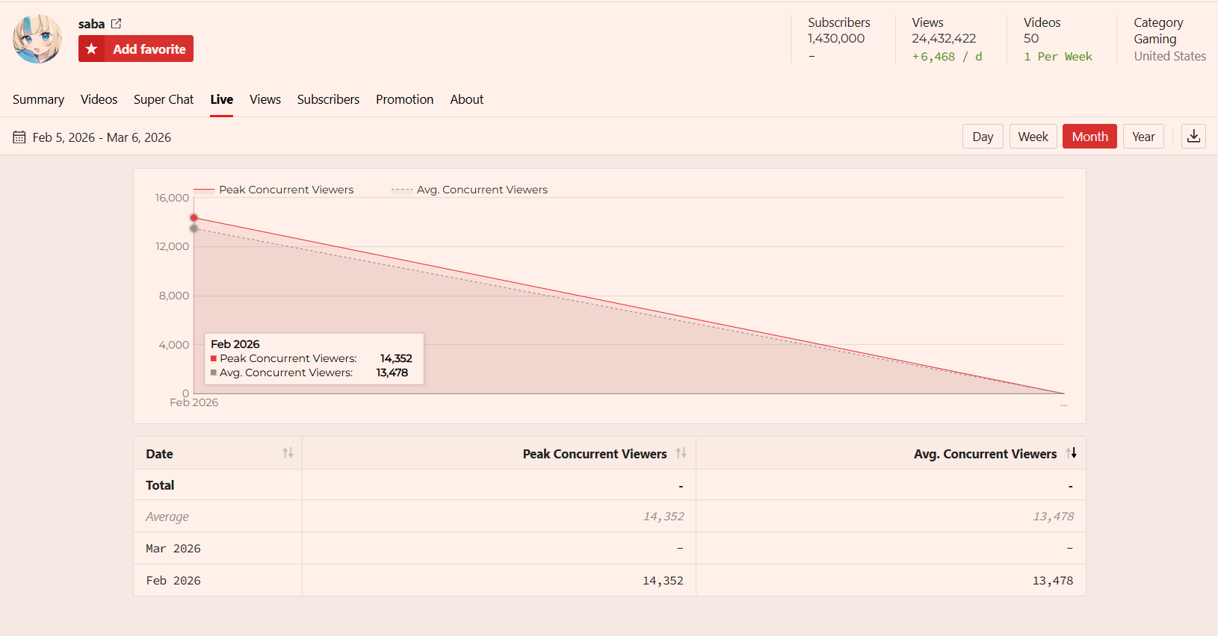Click the +6,468 / d views growth value
Screen dimensions: 1218x636
coord(947,57)
